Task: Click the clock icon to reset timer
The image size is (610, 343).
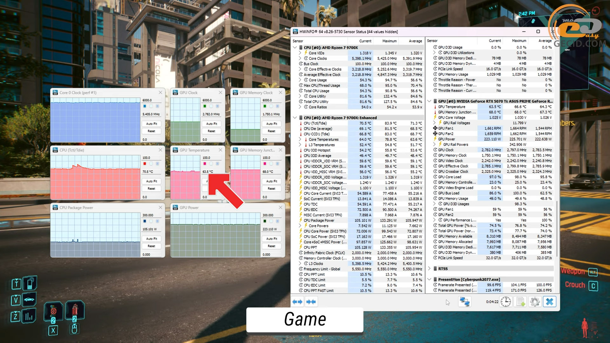Action: click(506, 302)
